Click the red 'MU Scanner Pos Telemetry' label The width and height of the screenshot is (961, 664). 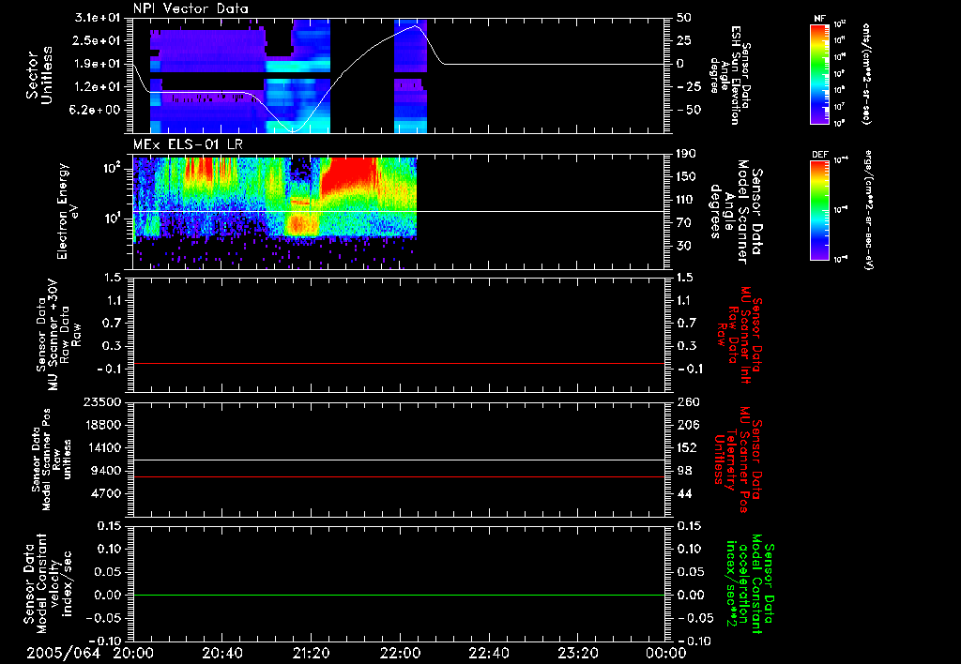tap(739, 460)
